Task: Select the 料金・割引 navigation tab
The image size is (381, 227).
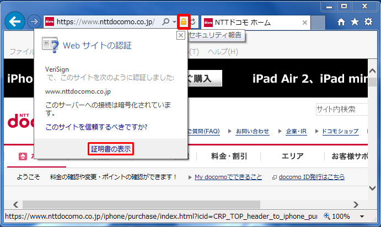Action: pyautogui.click(x=229, y=156)
